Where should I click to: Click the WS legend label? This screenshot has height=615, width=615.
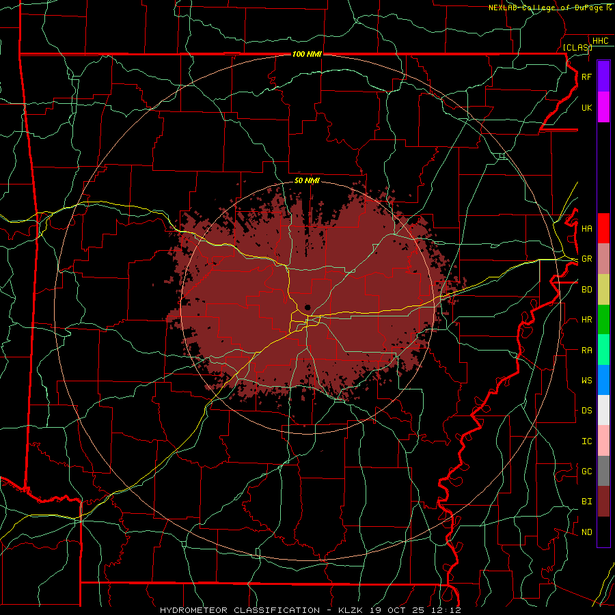click(586, 381)
